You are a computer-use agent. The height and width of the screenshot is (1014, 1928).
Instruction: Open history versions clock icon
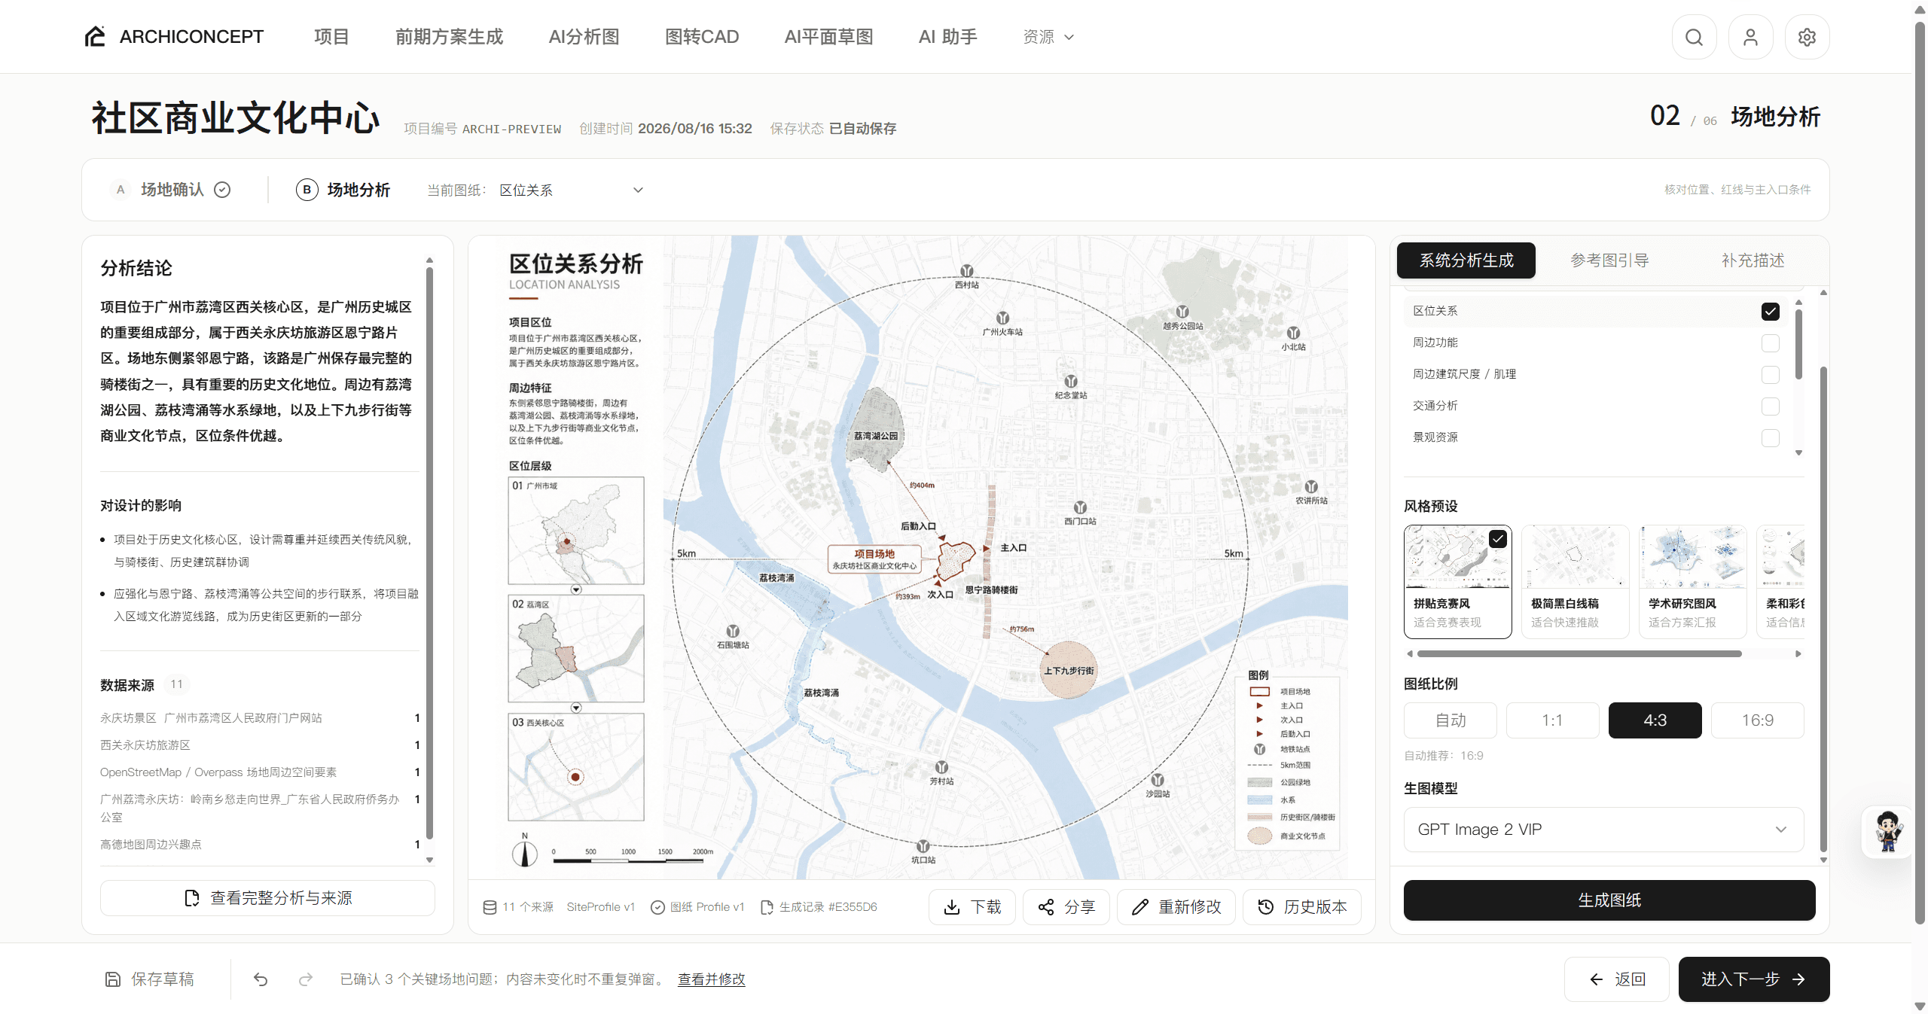1266,907
